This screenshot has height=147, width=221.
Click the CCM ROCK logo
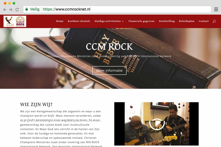tap(15, 21)
